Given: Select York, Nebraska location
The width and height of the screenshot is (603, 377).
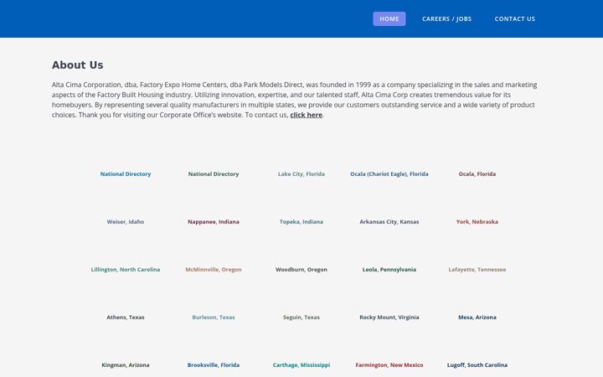Looking at the screenshot, I should coord(477,221).
